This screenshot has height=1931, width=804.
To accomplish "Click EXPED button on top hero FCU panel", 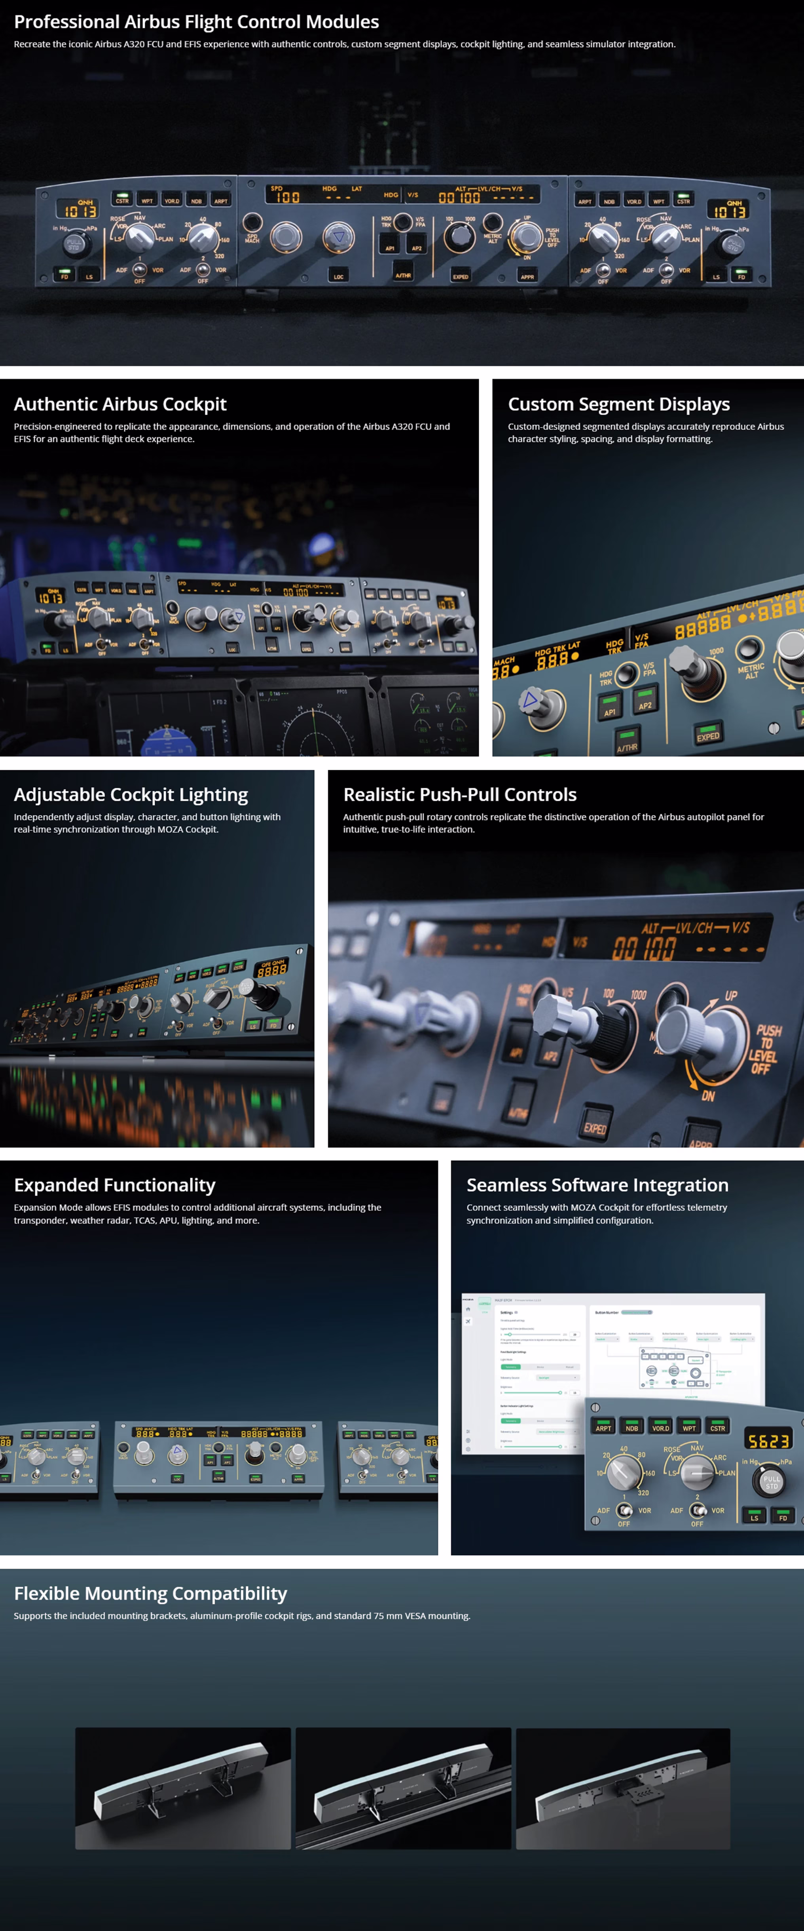I will click(461, 275).
